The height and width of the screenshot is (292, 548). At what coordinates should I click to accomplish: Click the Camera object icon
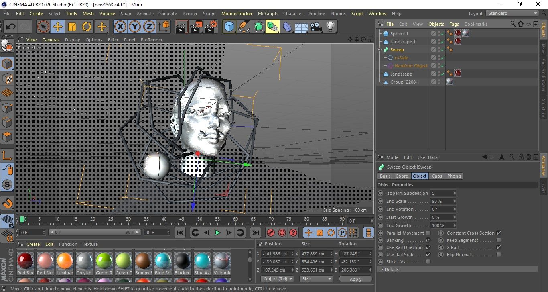tap(316, 27)
